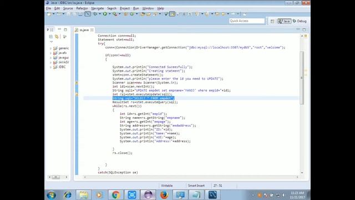The width and height of the screenshot is (355, 200).
Task: Click the Firefox taskbar icon
Action: tap(164, 195)
